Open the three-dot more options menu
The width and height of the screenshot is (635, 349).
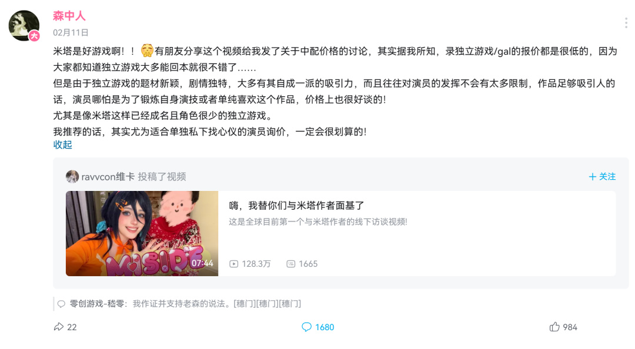click(x=626, y=23)
